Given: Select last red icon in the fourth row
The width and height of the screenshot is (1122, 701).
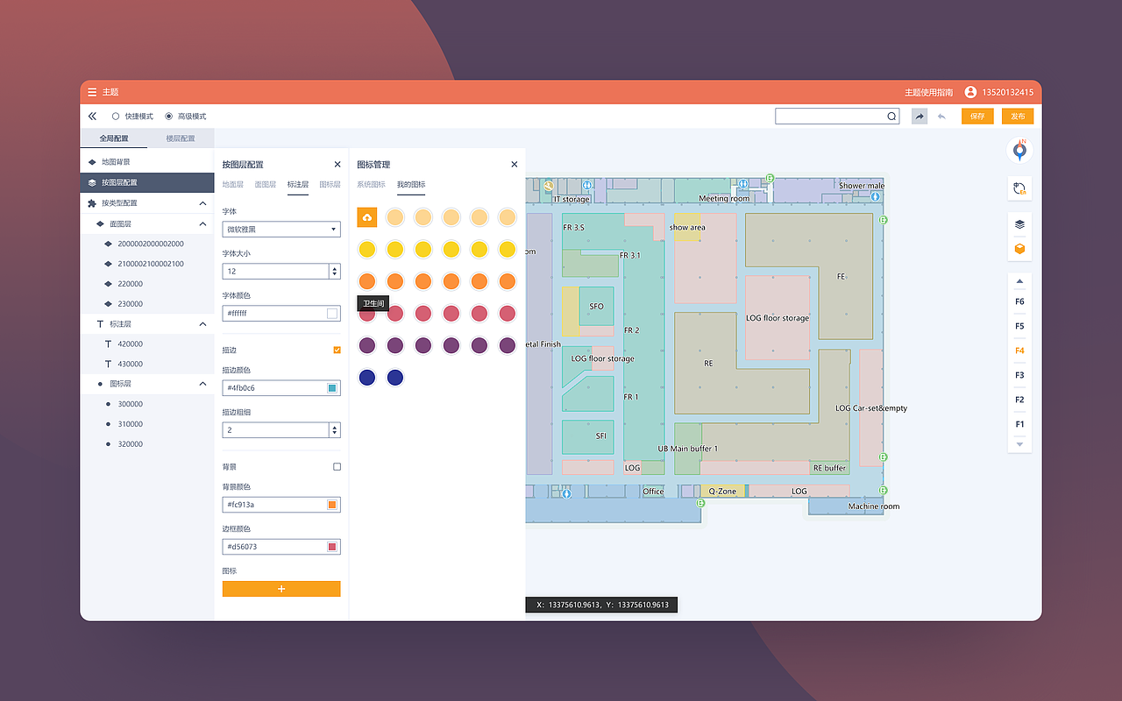Looking at the screenshot, I should tap(508, 314).
